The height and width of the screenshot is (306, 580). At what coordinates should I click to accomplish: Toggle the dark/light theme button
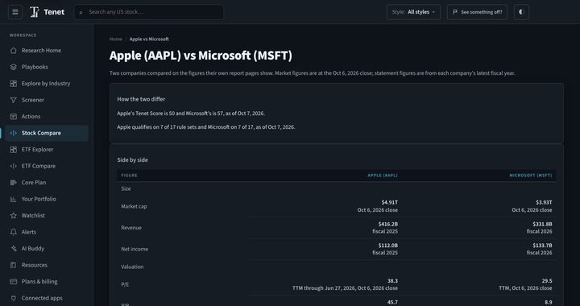click(x=521, y=12)
